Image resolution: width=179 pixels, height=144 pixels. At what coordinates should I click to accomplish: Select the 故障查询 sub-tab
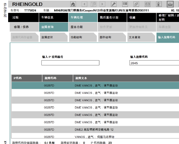coord(54,27)
